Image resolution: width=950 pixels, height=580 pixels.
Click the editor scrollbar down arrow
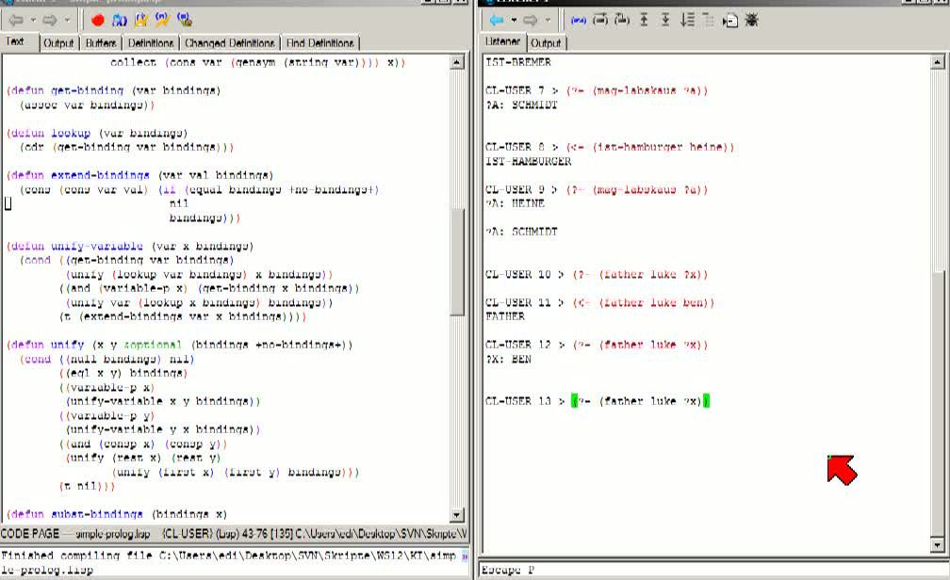[x=457, y=515]
